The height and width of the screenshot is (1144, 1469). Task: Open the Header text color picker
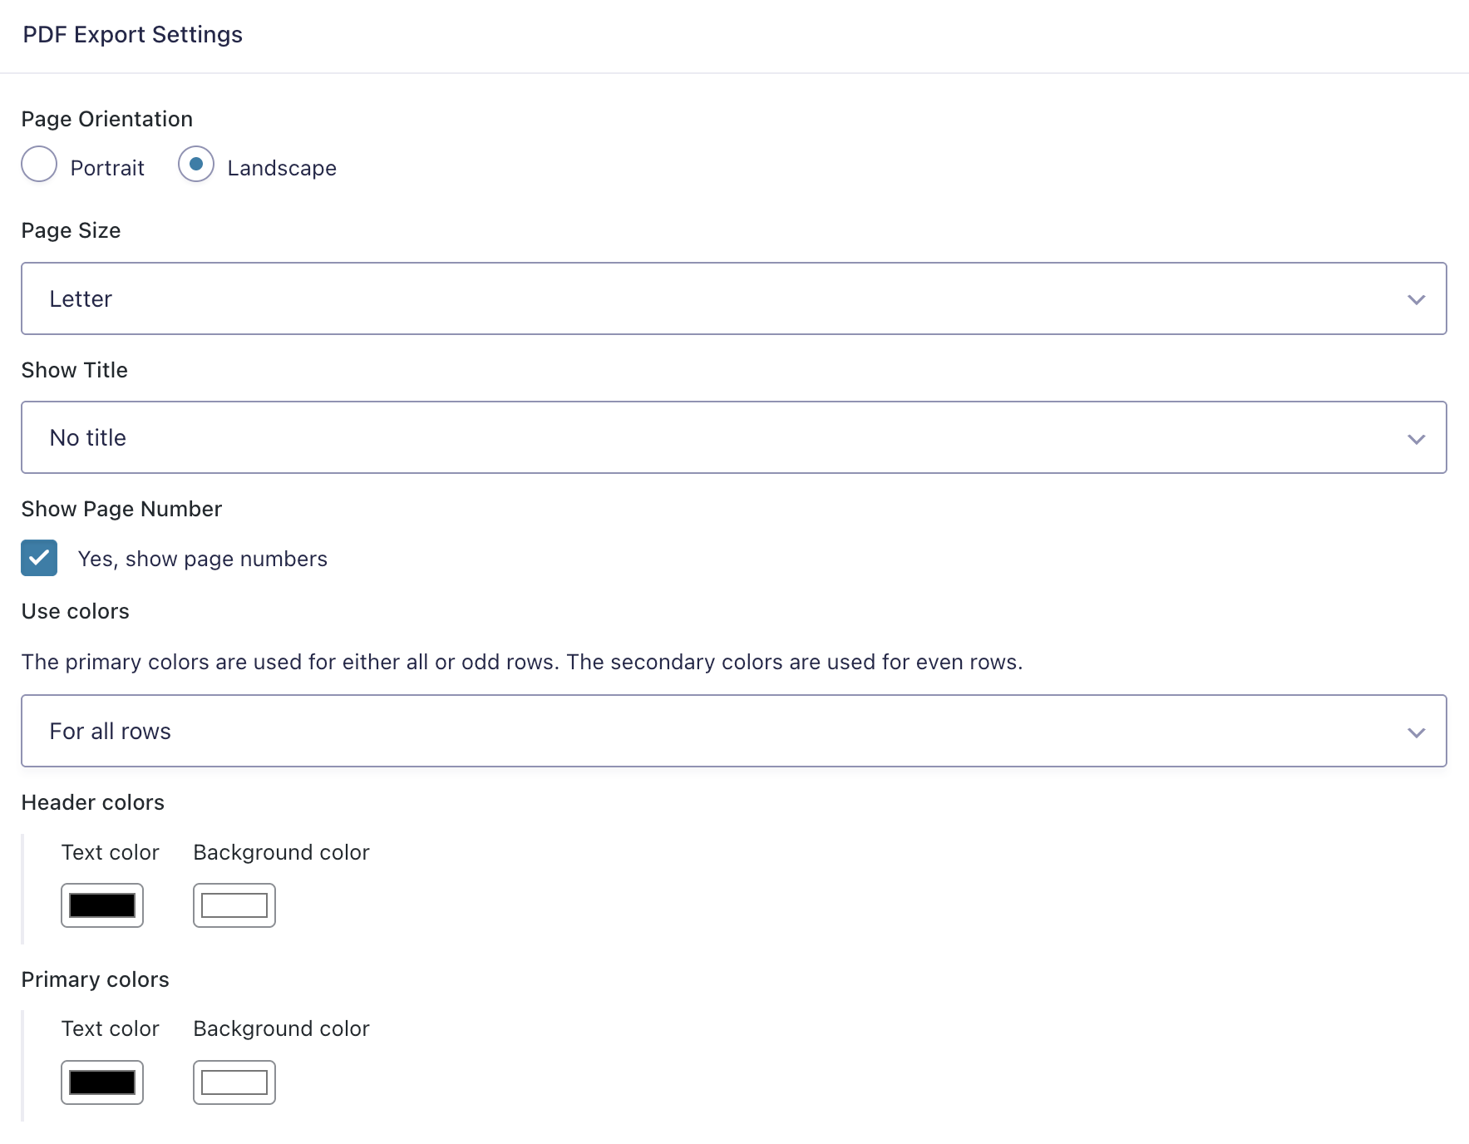(x=102, y=905)
